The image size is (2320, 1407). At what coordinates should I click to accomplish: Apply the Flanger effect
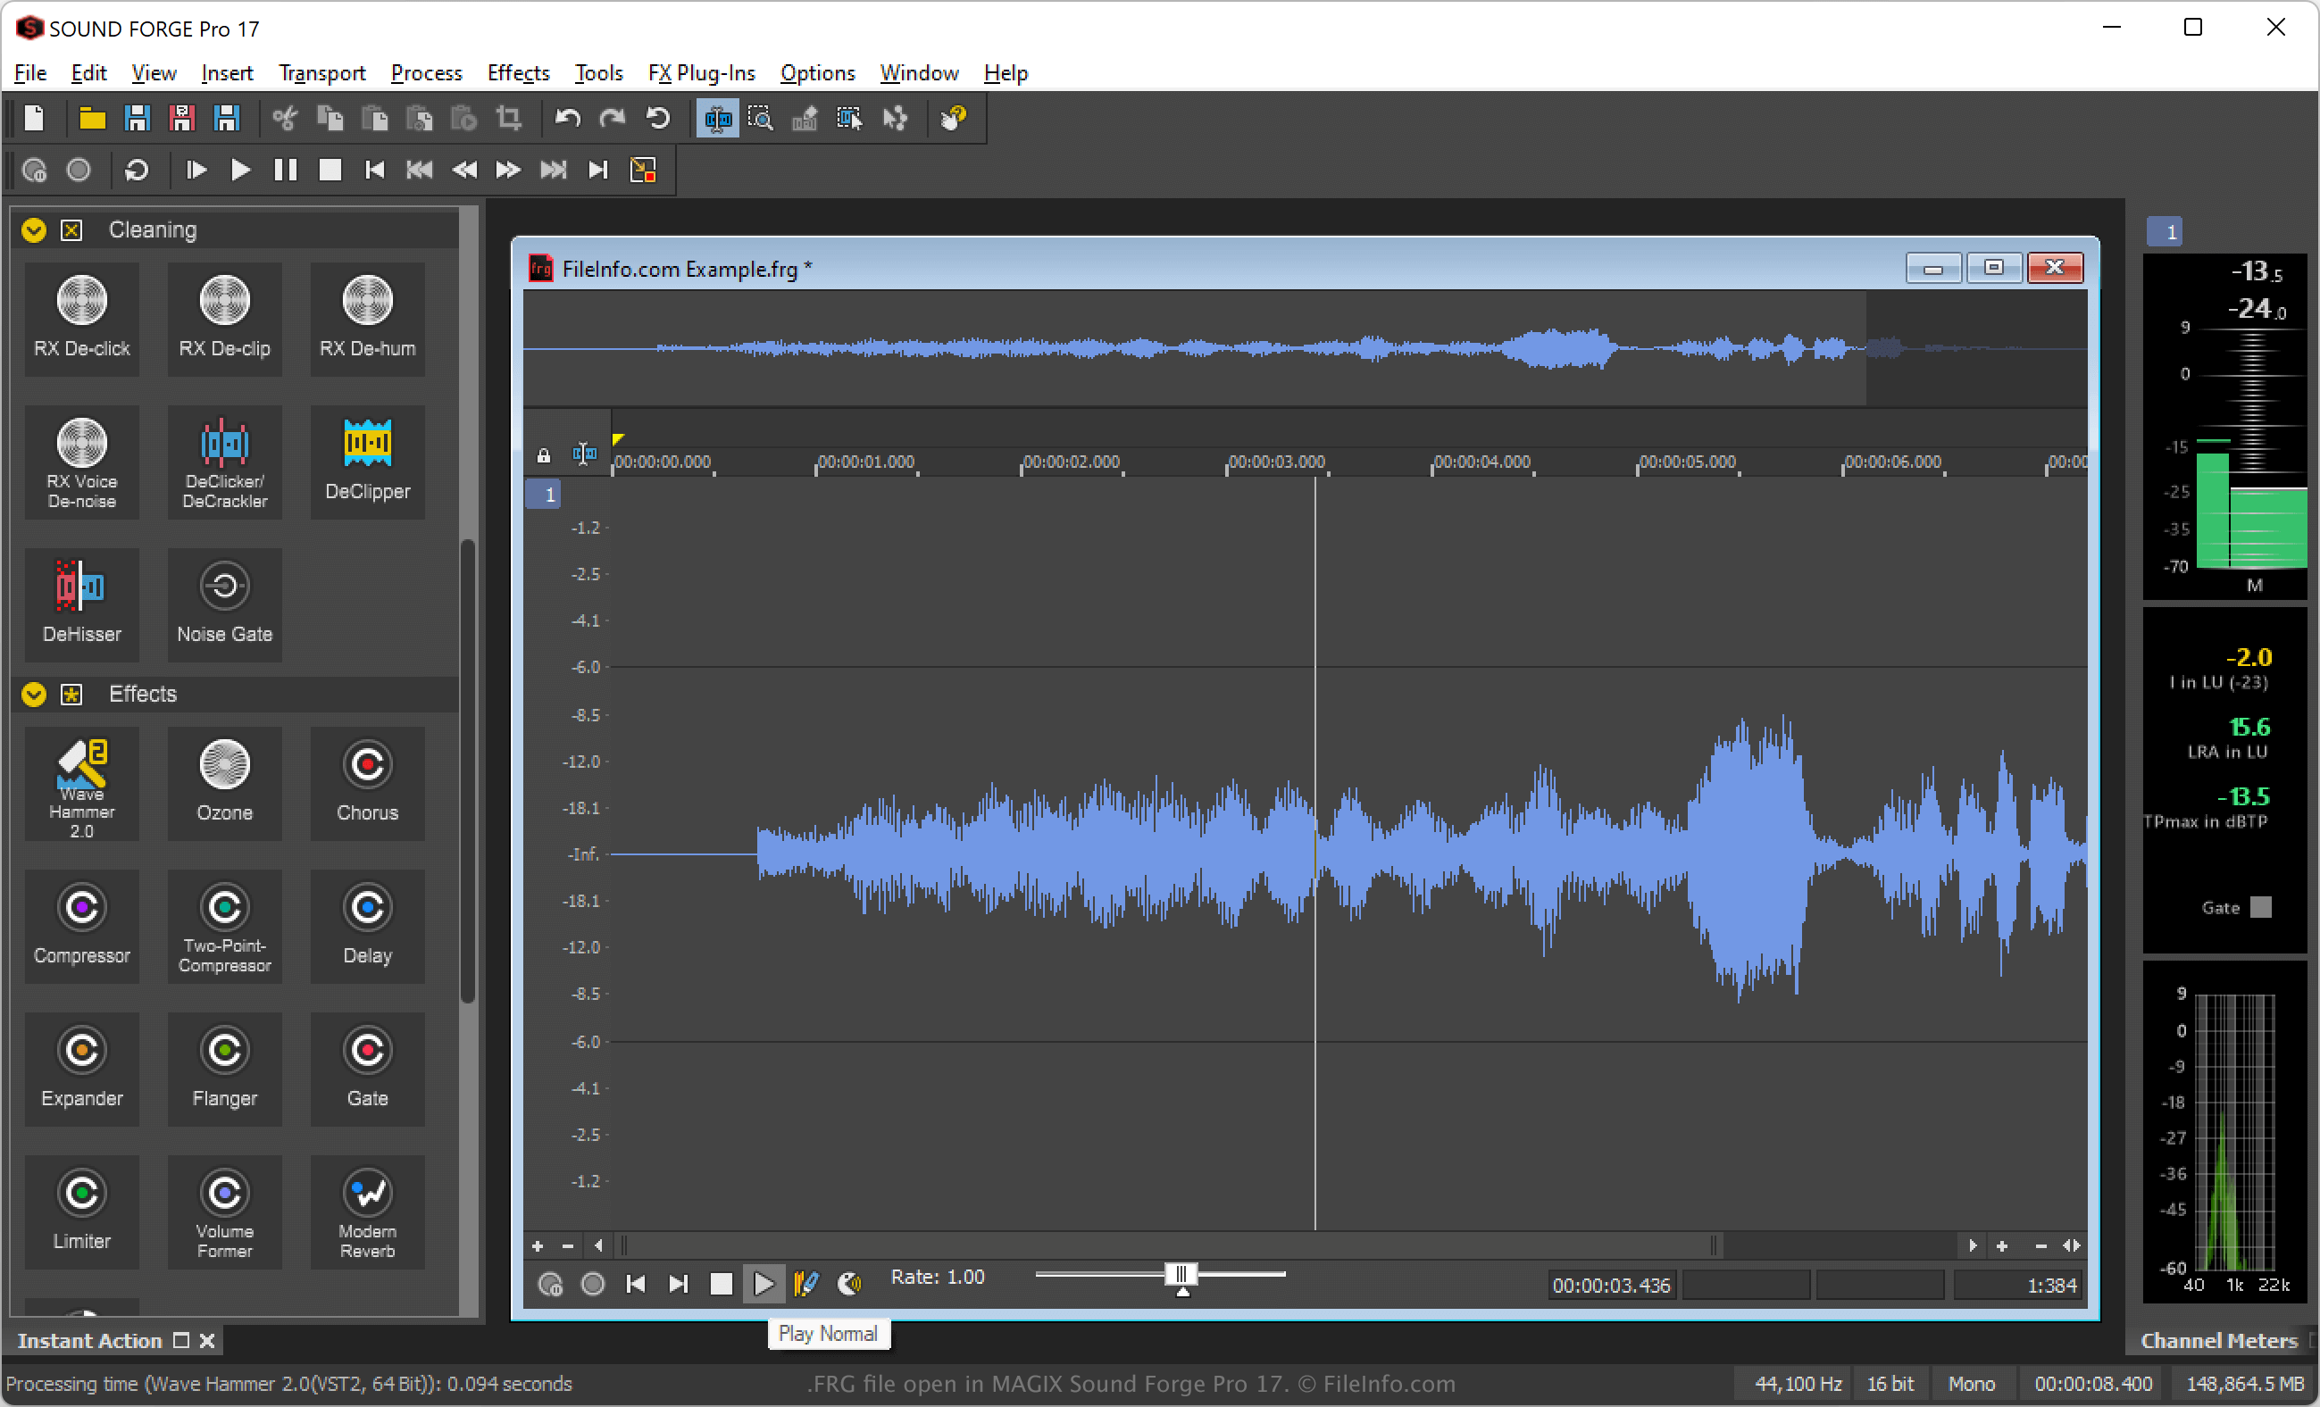click(225, 1070)
